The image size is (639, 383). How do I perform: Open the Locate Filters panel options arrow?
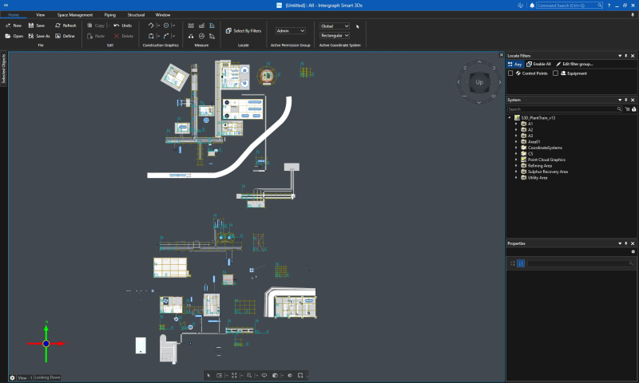point(620,56)
